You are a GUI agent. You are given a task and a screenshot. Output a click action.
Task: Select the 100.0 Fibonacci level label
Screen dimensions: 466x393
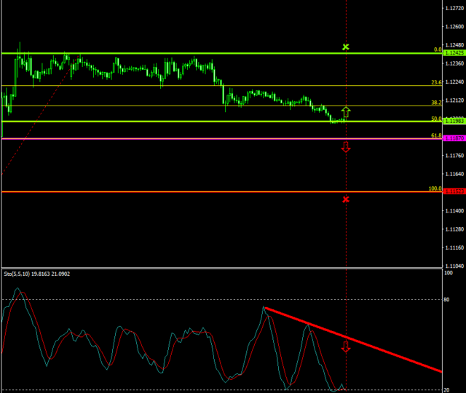[435, 188]
